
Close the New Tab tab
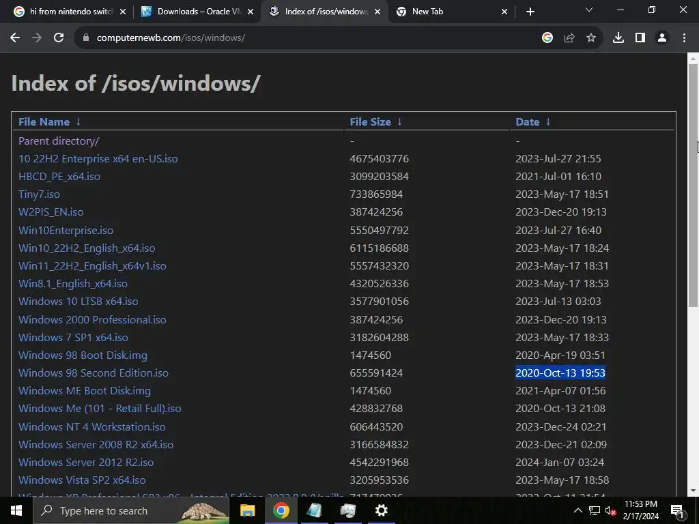[504, 12]
